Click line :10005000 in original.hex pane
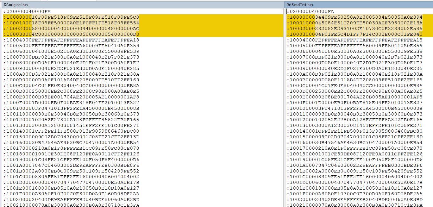This screenshot has width=433, height=207. [71, 46]
